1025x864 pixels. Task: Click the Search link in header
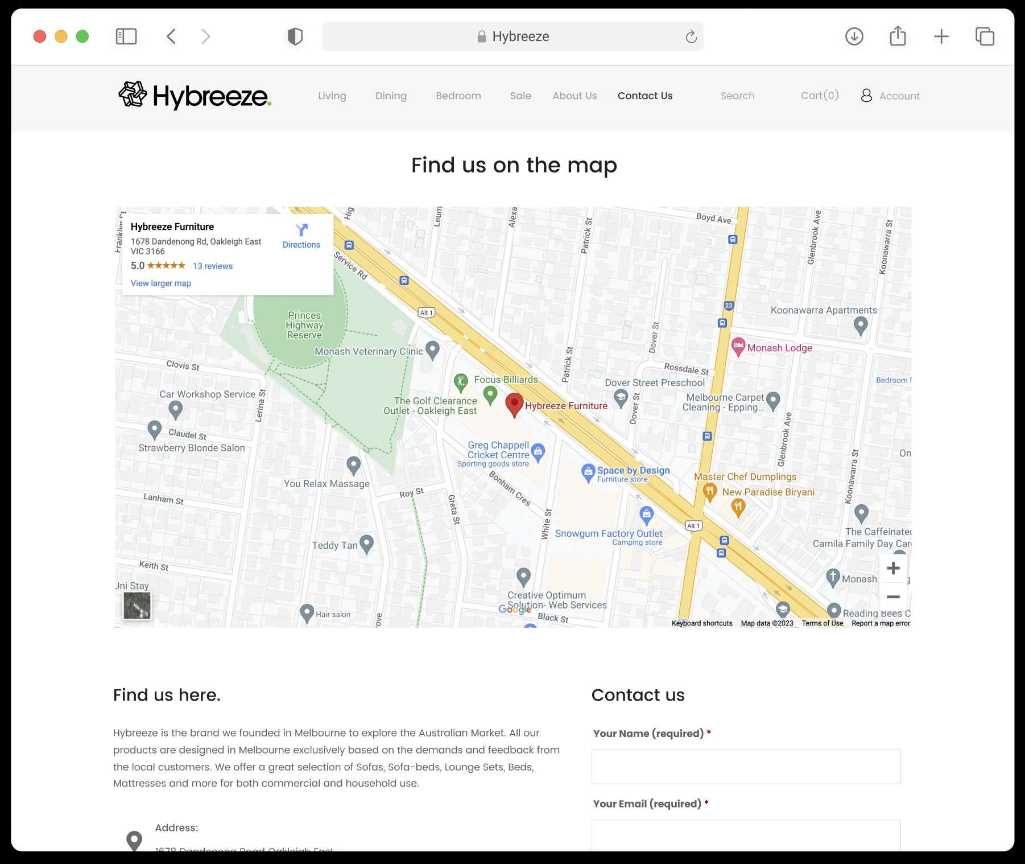tap(737, 96)
